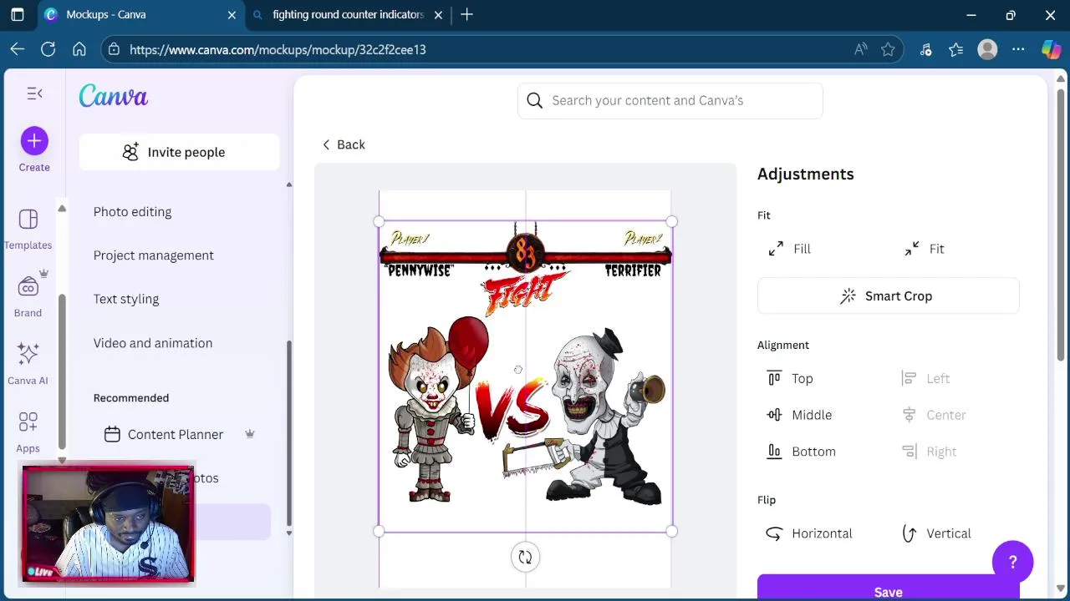Click the search magnifier icon

535,100
